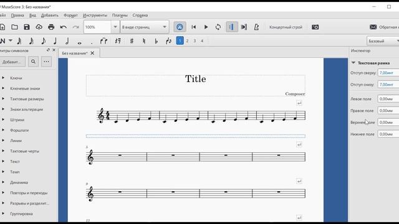The image size is (399, 224).
Task: Open note input mode dropdown arrow
Action: (11, 40)
